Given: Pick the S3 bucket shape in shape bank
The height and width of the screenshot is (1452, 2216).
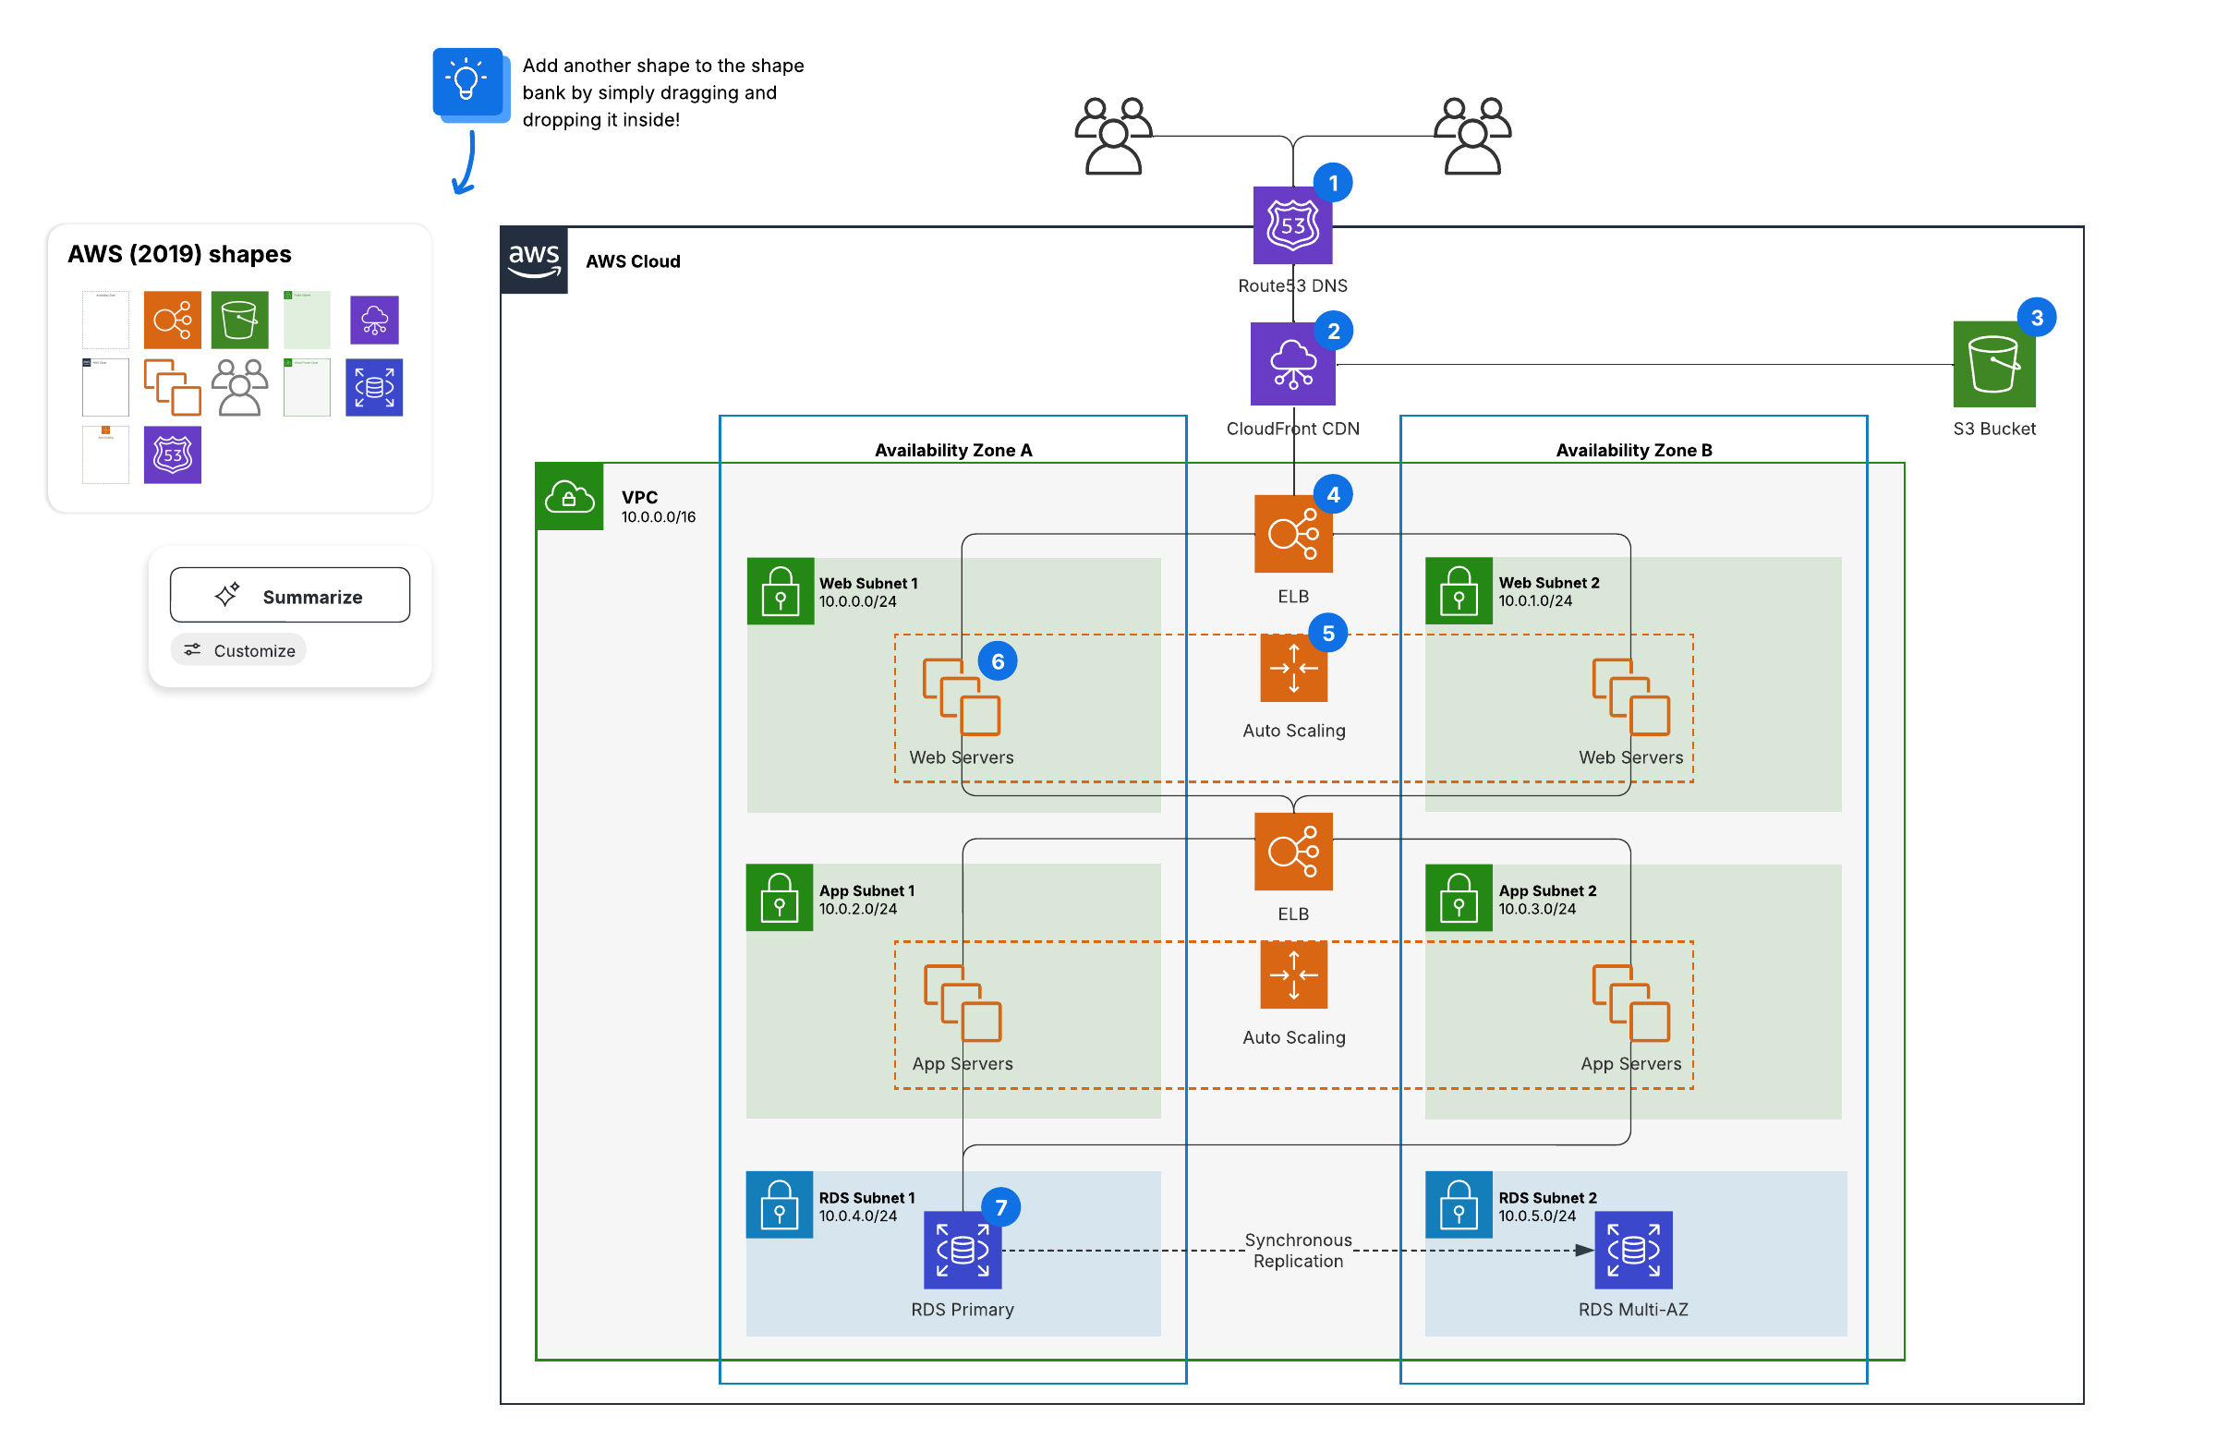Looking at the screenshot, I should [x=239, y=321].
